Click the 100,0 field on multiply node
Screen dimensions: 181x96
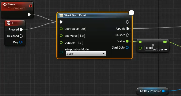149,48
